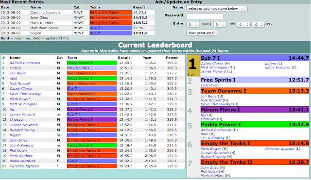Click the Liefcat name link in the leaderboard
This screenshot has width=311, height=180.
coord(15,68)
